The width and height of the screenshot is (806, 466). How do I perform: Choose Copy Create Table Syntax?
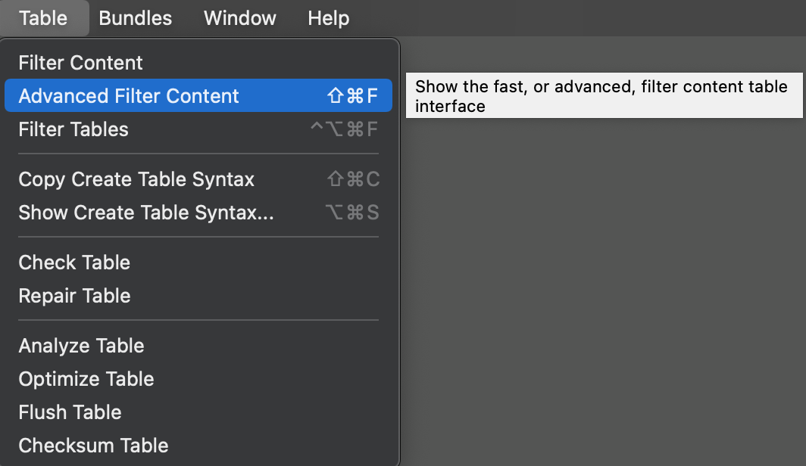tap(136, 179)
